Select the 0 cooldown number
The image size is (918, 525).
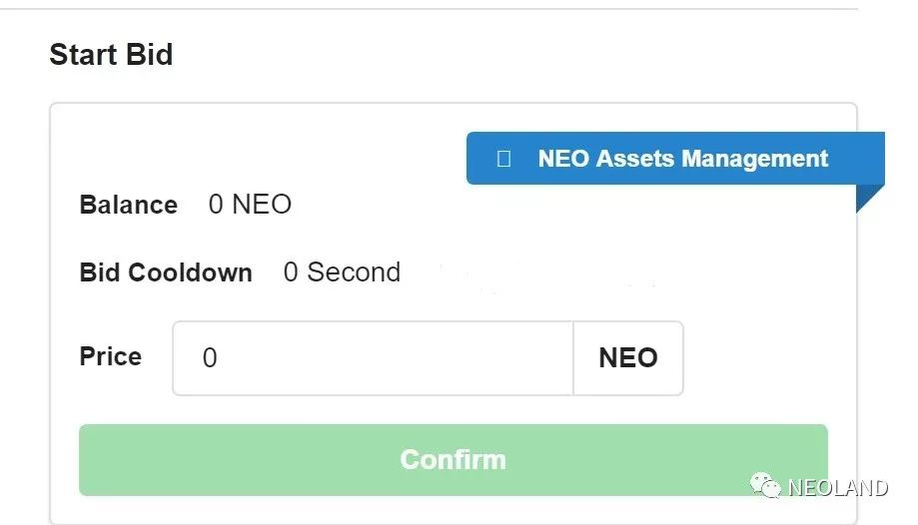point(291,272)
